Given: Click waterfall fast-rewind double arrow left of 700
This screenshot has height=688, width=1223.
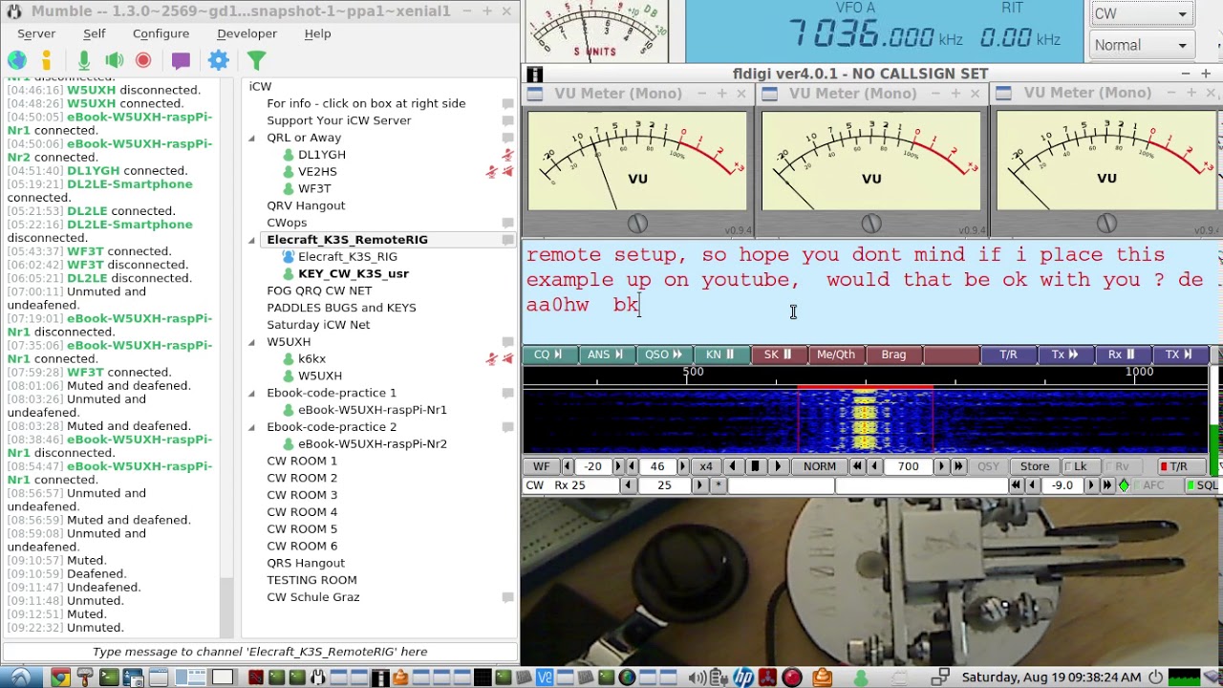Looking at the screenshot, I should 856,466.
